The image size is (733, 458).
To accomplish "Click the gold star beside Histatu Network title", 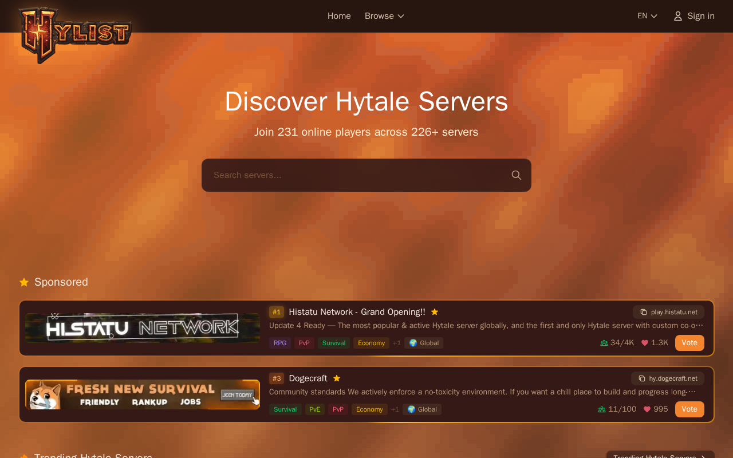I will tap(435, 312).
